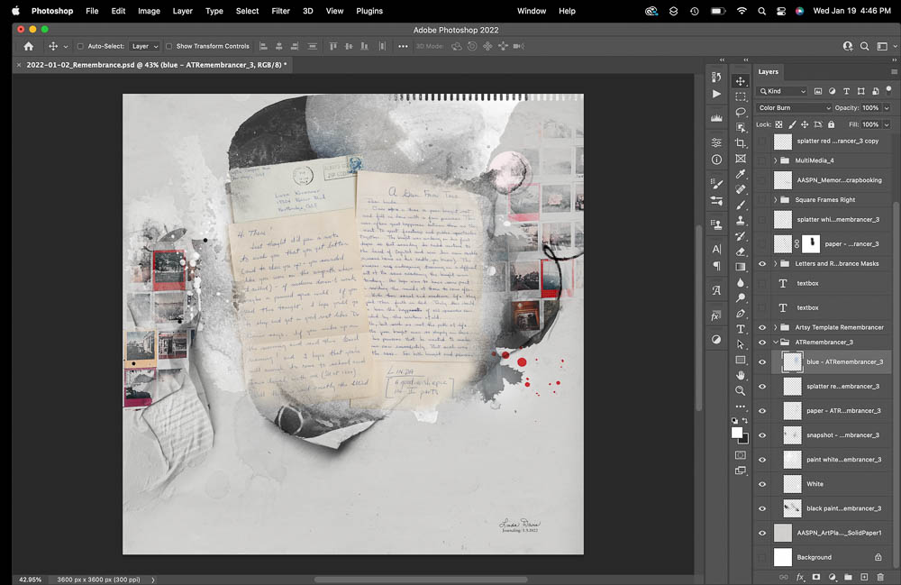Image resolution: width=901 pixels, height=585 pixels.
Task: Hide the Letters and Remembrance Masks group
Action: pyautogui.click(x=762, y=264)
